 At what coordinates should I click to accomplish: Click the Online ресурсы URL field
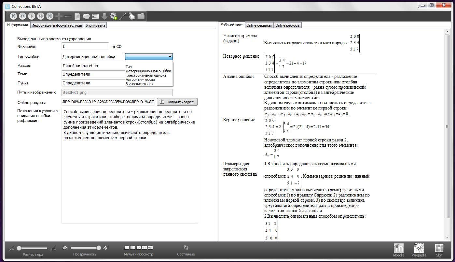pyautogui.click(x=108, y=102)
